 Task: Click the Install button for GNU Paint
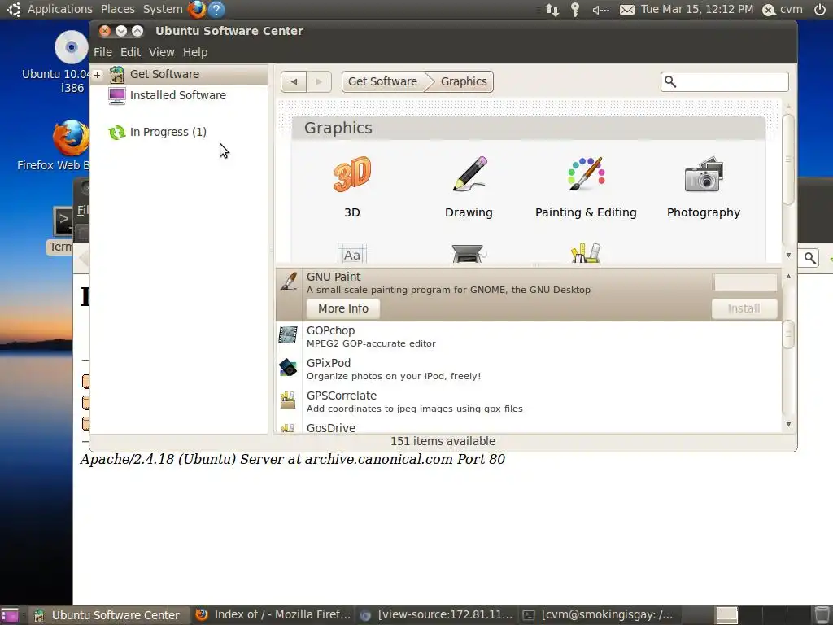(744, 308)
